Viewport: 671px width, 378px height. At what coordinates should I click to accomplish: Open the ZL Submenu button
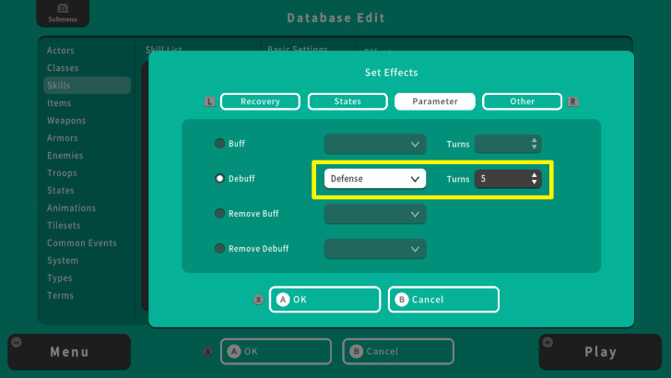(63, 13)
